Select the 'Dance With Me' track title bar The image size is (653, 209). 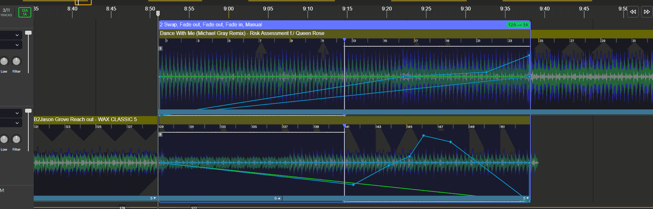(x=344, y=33)
